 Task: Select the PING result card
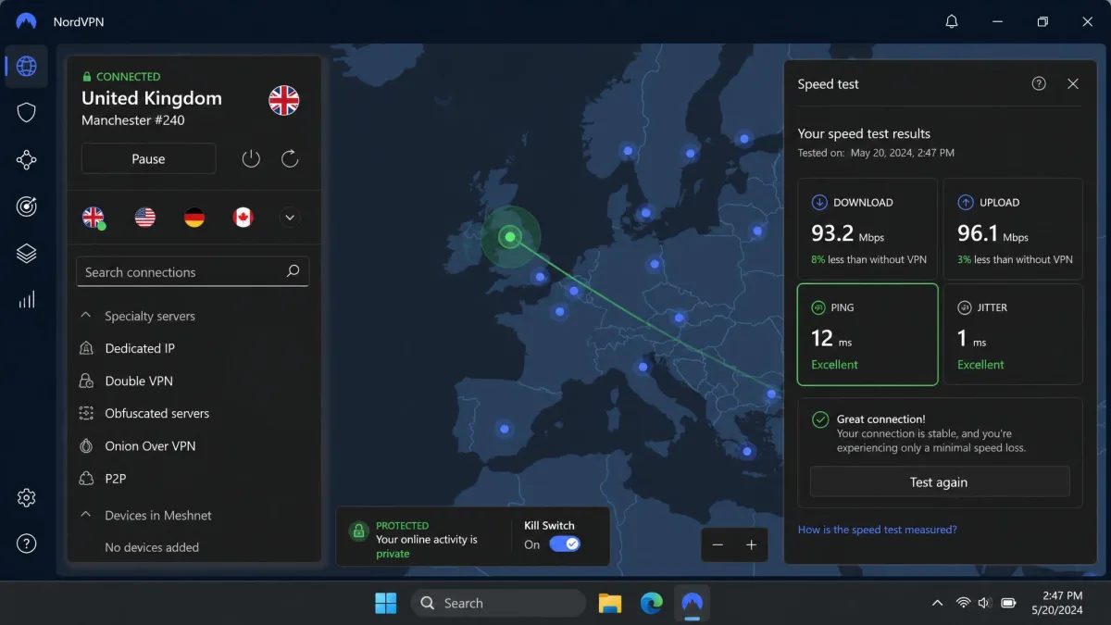(868, 334)
